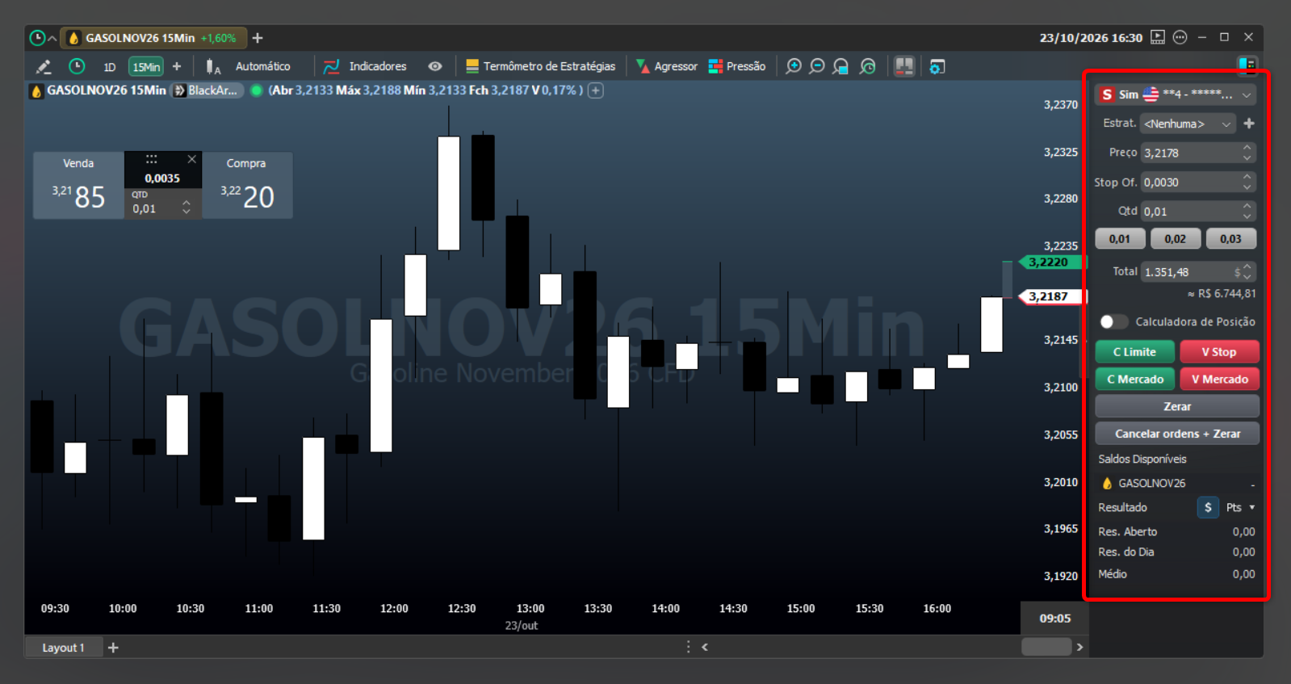Collapse the chart tab bar chevron
This screenshot has width=1291, height=684.
52,38
